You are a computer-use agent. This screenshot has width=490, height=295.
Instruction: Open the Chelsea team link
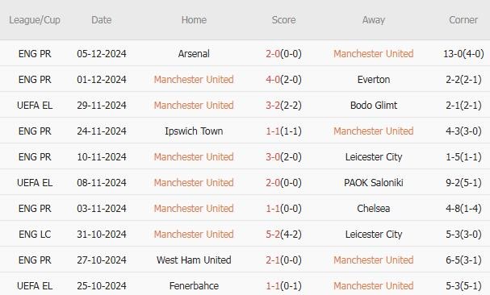tap(374, 209)
